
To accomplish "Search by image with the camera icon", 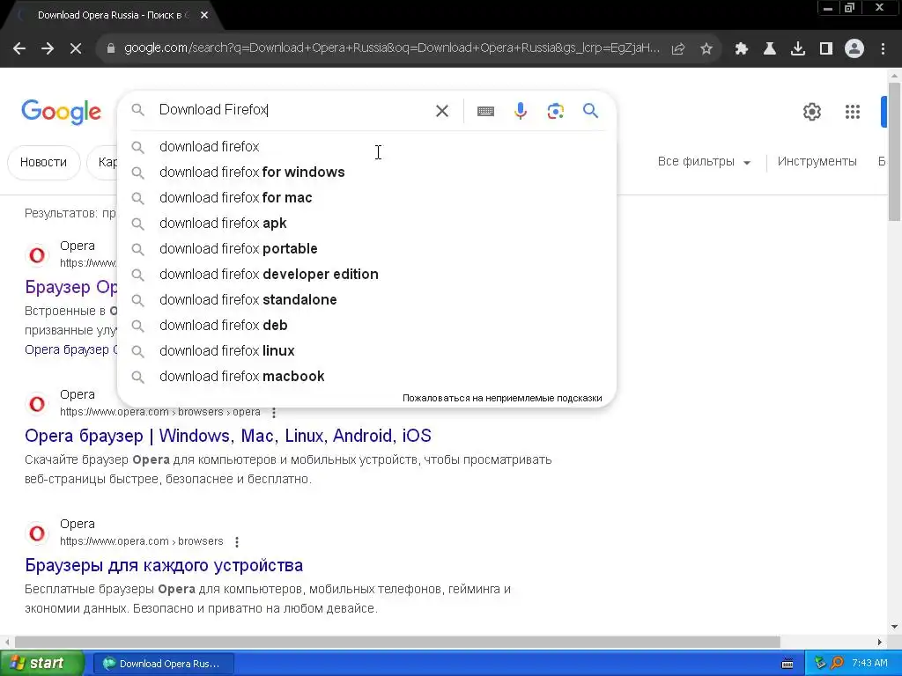I will 556,110.
